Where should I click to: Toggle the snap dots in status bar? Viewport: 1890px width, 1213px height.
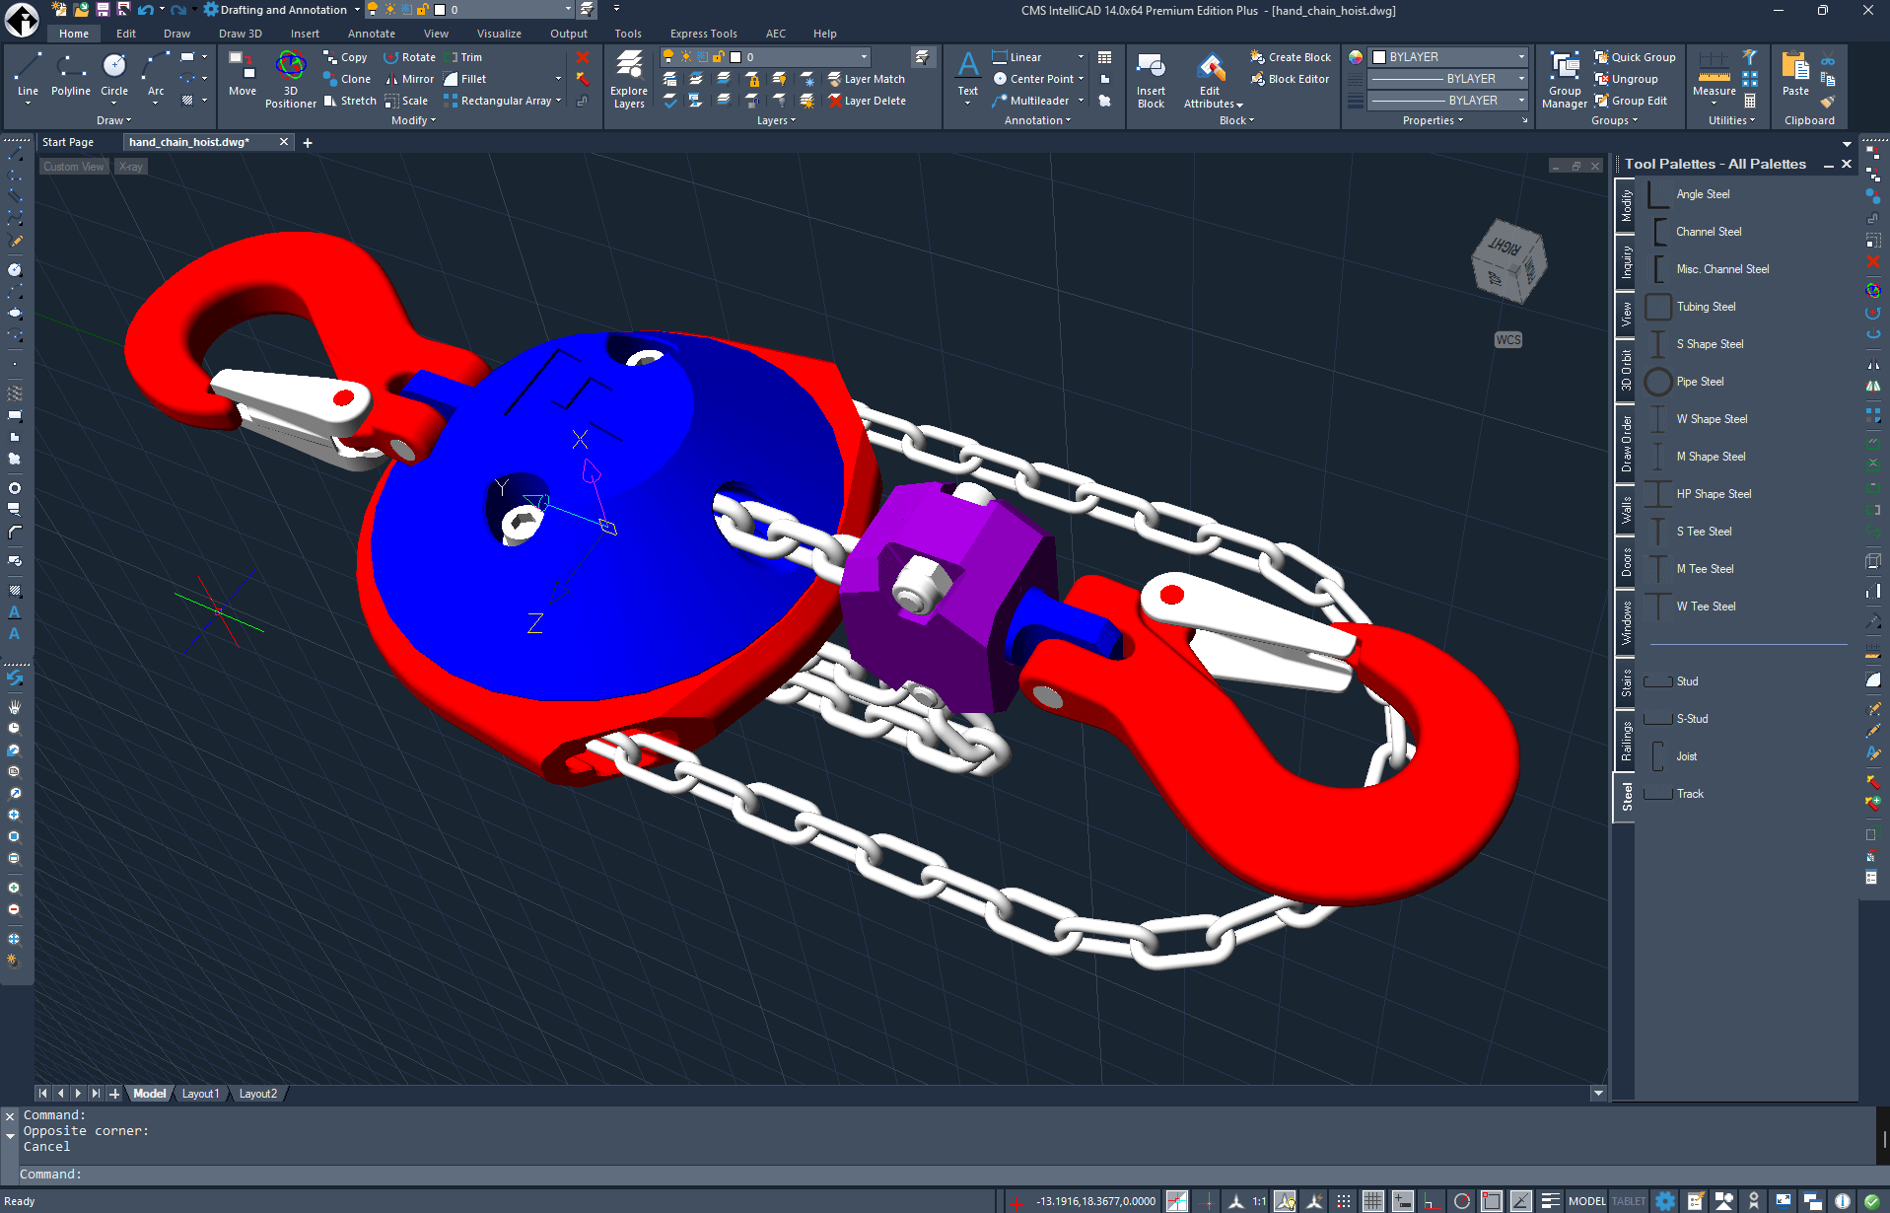(x=1344, y=1201)
